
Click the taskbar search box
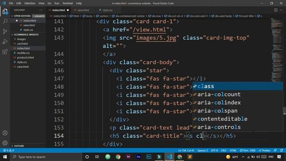46,157
